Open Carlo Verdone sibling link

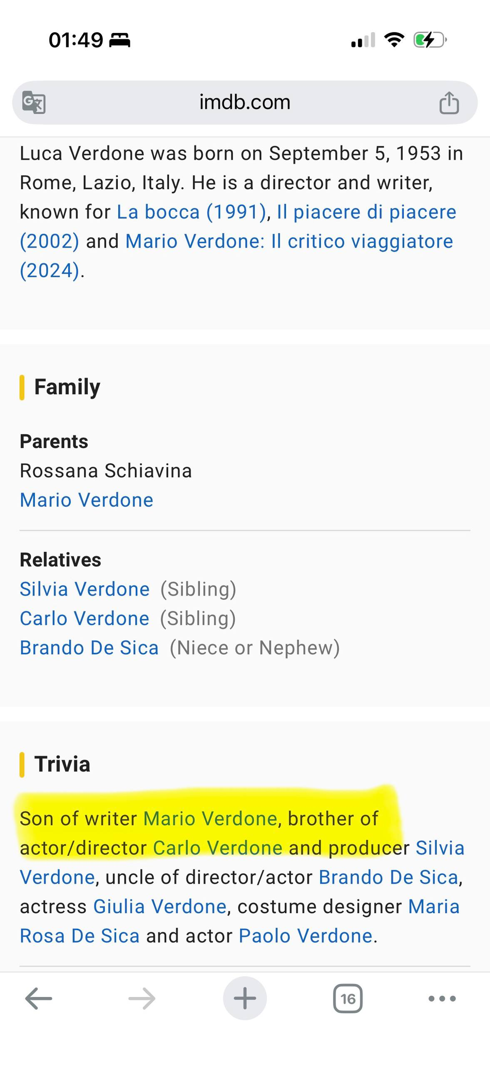click(85, 618)
